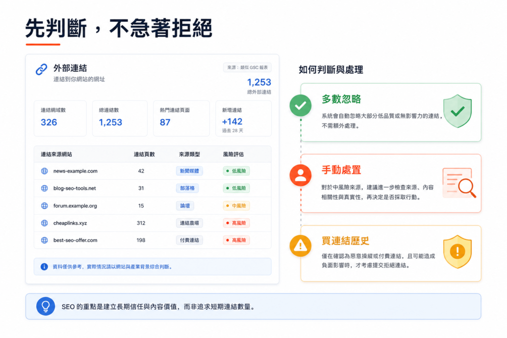Open the 總連結數 1,253 stat card
Screen dimensions: 507x338
click(120, 118)
